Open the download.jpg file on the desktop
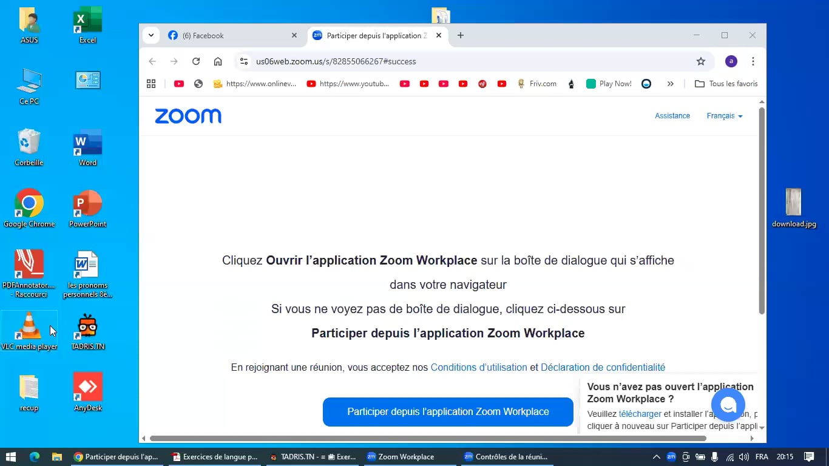This screenshot has height=466, width=829. [x=794, y=208]
